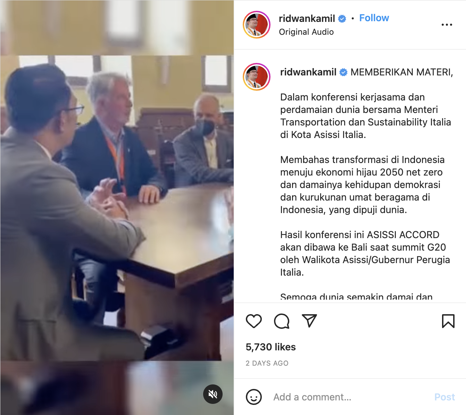The height and width of the screenshot is (415, 466).
Task: Open ridwankamil username in caption
Action: (x=308, y=72)
